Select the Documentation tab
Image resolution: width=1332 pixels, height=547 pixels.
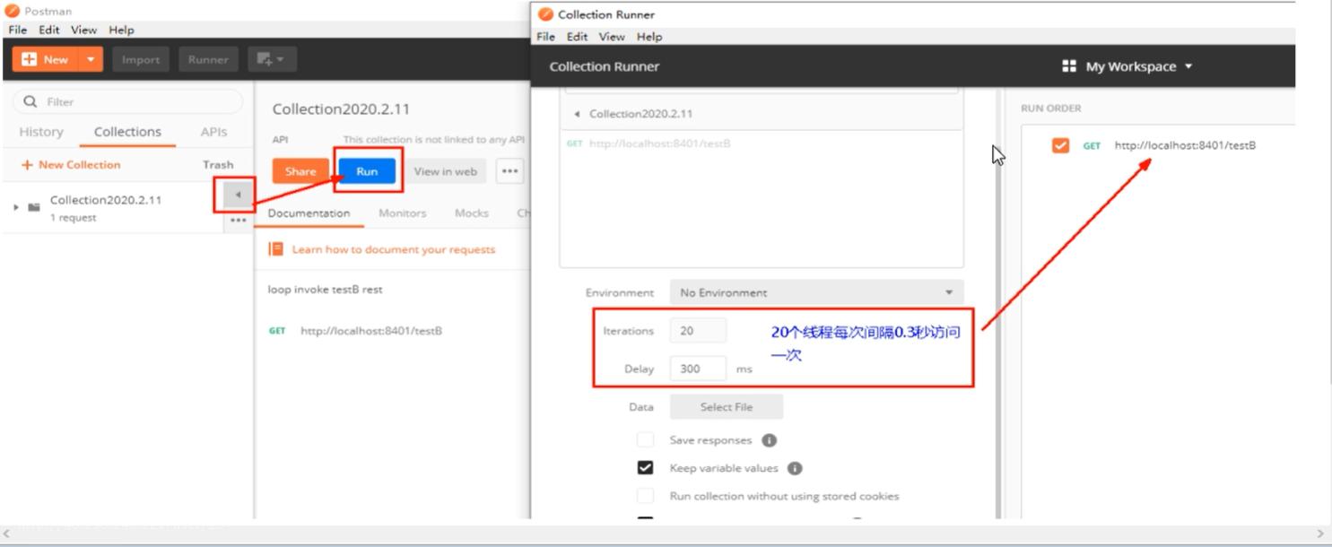[x=309, y=213]
